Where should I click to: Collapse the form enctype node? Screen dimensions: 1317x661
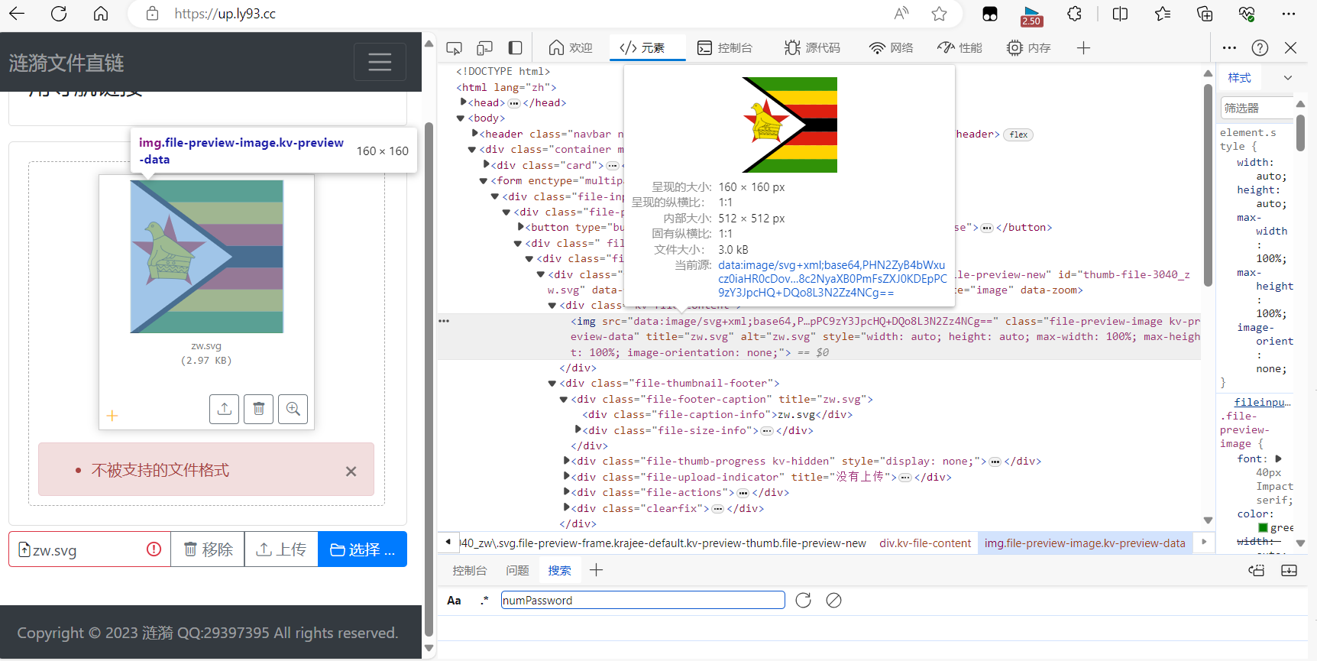484,181
